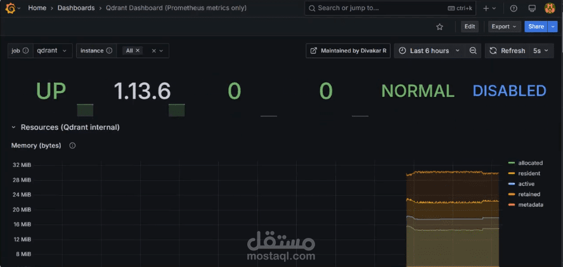Open the help question mark icon

pyautogui.click(x=514, y=8)
